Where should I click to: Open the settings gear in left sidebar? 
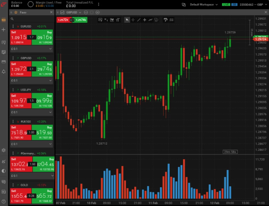pyautogui.click(x=4, y=150)
